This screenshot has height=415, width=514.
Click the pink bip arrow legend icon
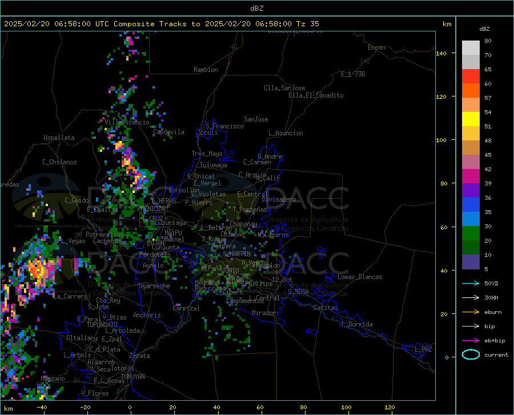[x=471, y=327]
